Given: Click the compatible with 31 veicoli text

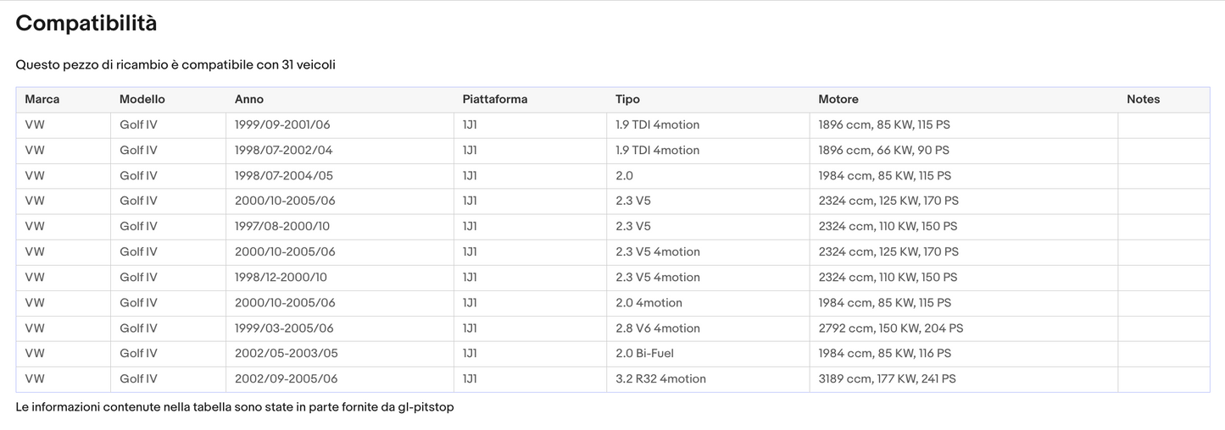Looking at the screenshot, I should click(175, 65).
